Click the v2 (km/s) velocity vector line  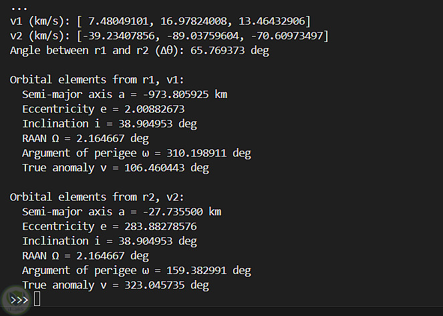(x=168, y=36)
